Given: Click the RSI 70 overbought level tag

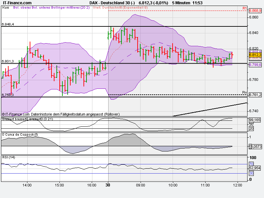Looking at the screenshot, I should coord(251,164).
